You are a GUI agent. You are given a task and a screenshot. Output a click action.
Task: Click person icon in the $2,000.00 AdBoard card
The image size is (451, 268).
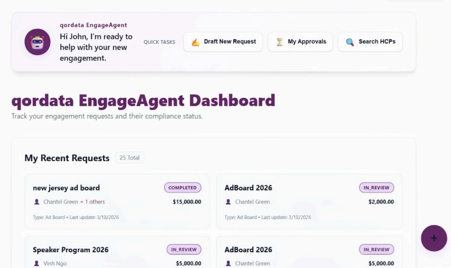click(228, 202)
